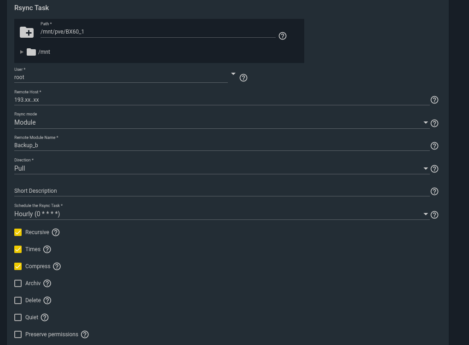Click the add folder icon beside Path
The image size is (469, 345).
tap(27, 32)
